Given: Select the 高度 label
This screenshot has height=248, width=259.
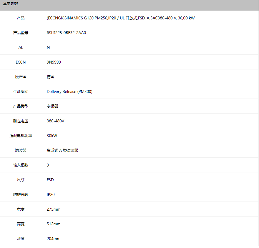Looking at the screenshot, I should coord(21,224).
